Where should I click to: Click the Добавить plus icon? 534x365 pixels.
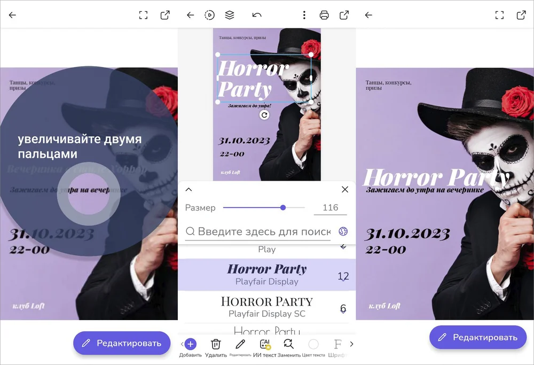(190, 344)
